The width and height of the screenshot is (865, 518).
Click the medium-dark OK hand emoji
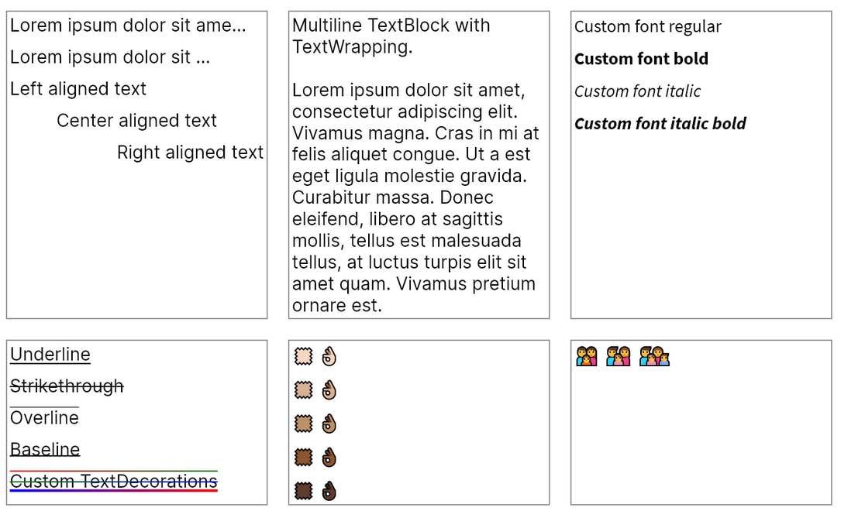click(329, 458)
